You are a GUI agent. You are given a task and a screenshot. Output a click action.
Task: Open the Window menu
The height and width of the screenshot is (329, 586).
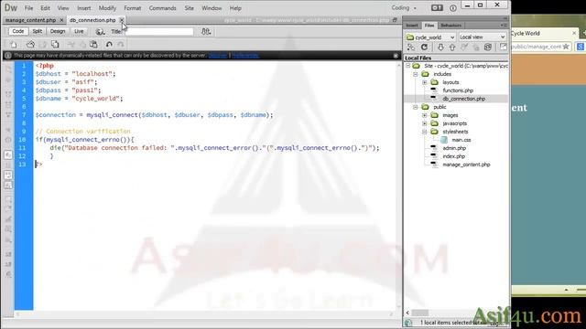(212, 8)
